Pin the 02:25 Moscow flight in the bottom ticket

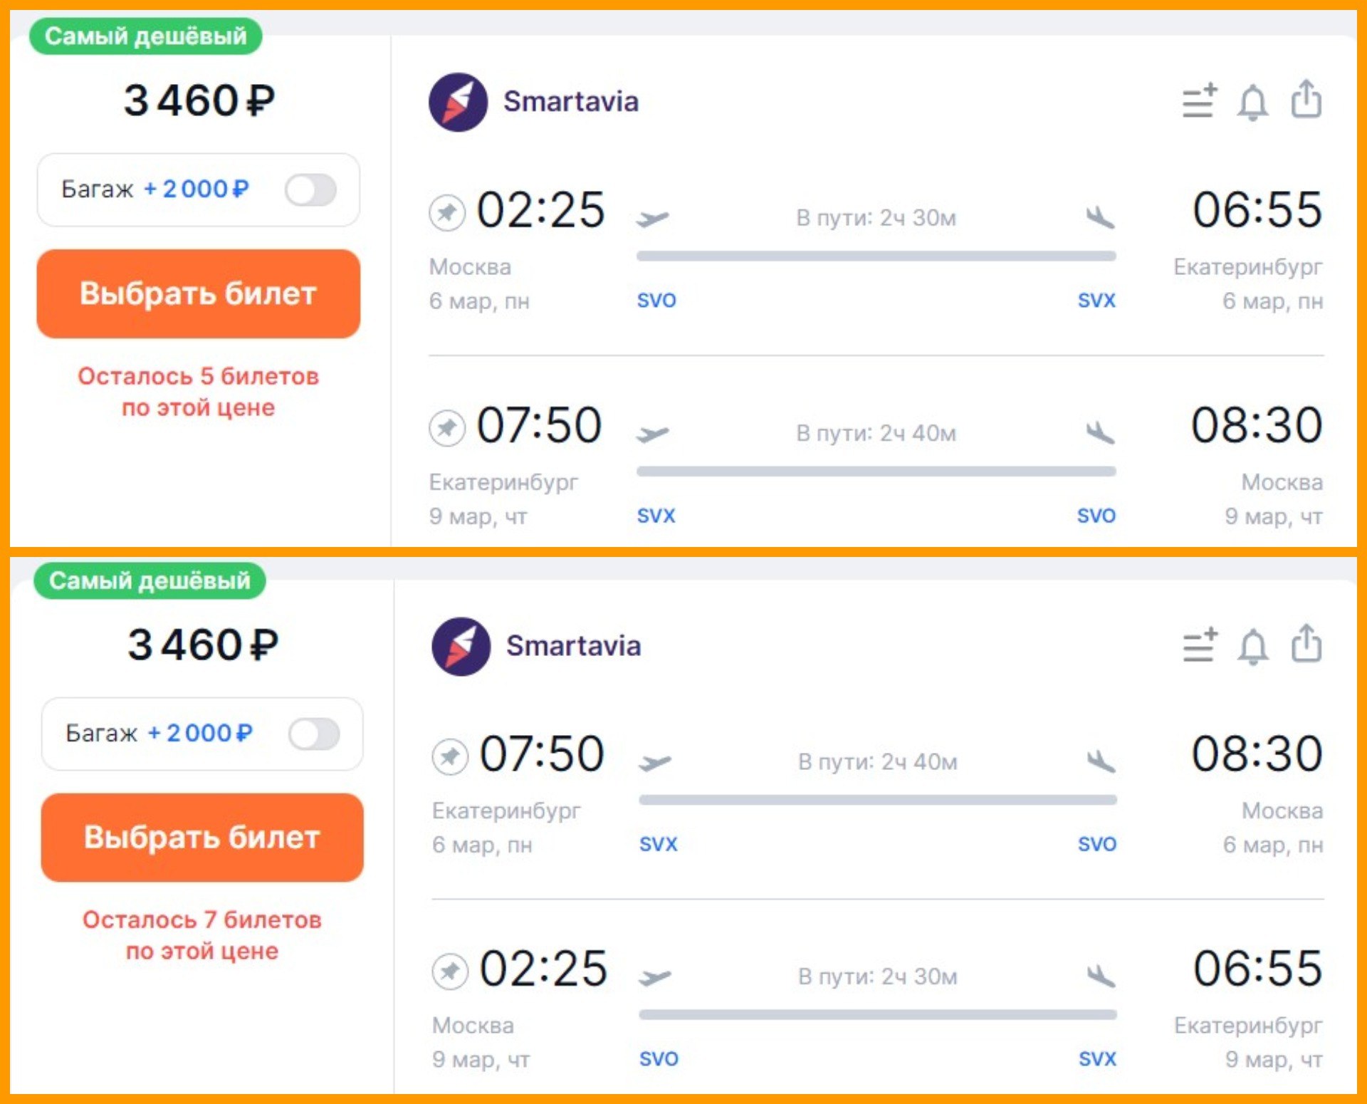click(x=450, y=972)
